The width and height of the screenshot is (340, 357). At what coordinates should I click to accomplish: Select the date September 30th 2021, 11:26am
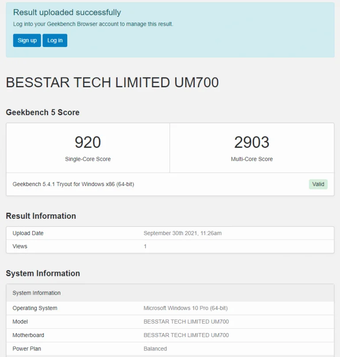click(182, 233)
